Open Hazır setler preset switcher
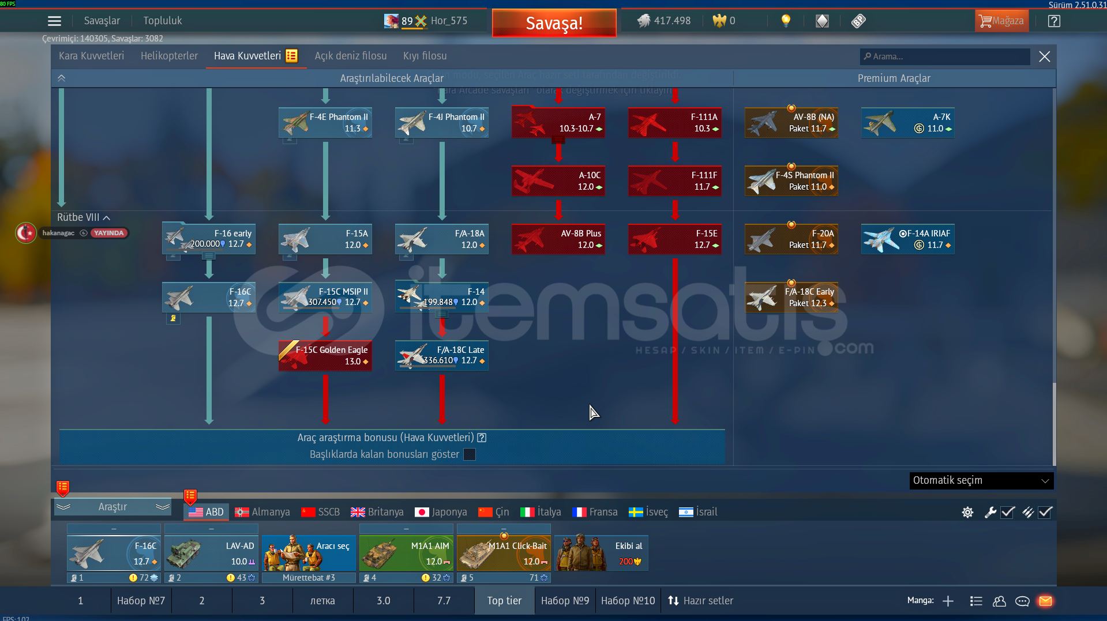 pyautogui.click(x=700, y=601)
